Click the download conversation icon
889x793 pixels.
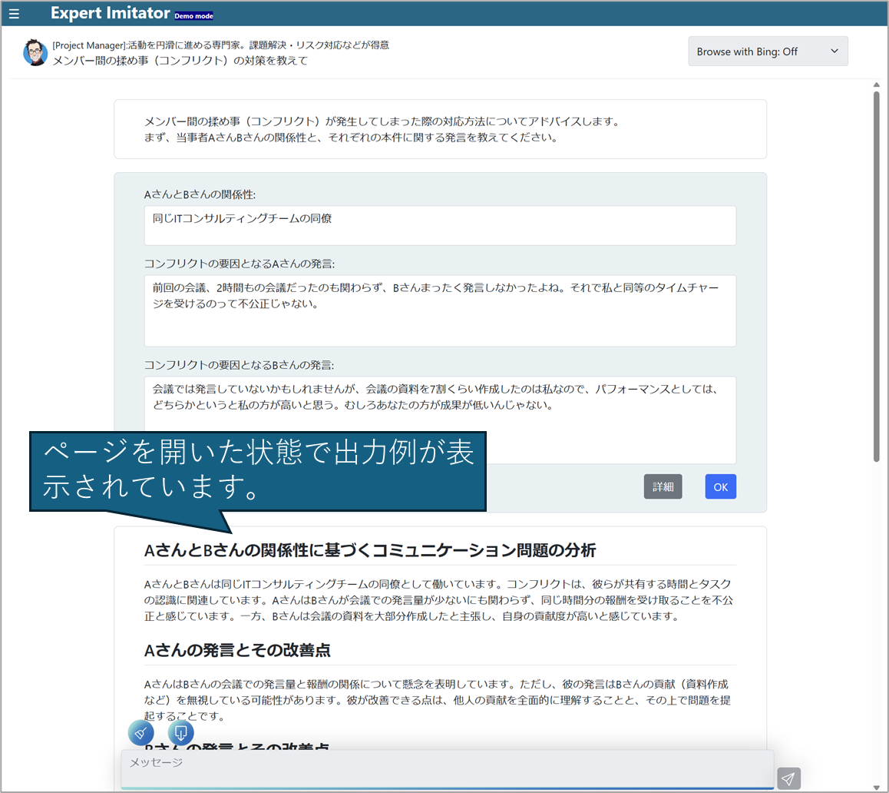[x=181, y=733]
